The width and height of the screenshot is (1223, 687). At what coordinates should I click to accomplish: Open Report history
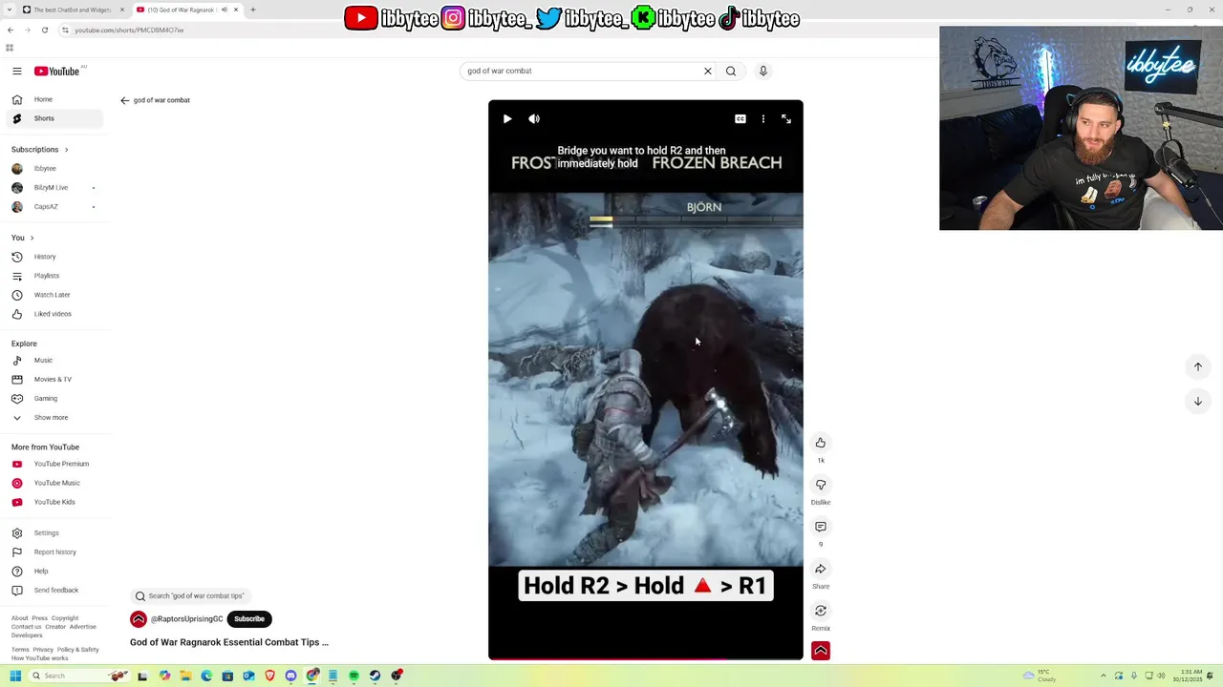click(54, 552)
